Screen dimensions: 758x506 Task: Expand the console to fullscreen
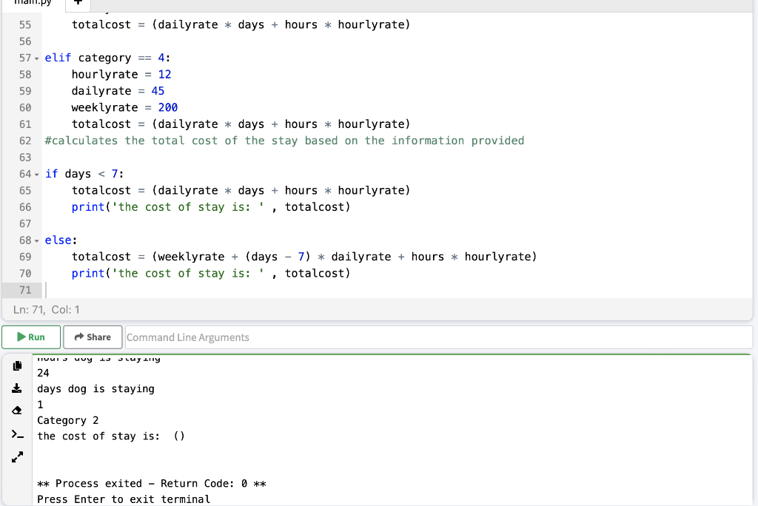coord(17,456)
